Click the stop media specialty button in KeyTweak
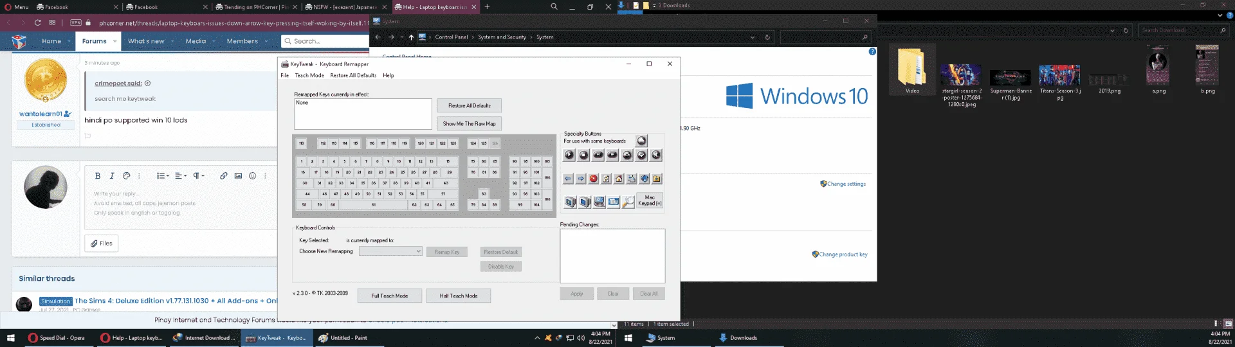The height and width of the screenshot is (347, 1235). (x=583, y=155)
